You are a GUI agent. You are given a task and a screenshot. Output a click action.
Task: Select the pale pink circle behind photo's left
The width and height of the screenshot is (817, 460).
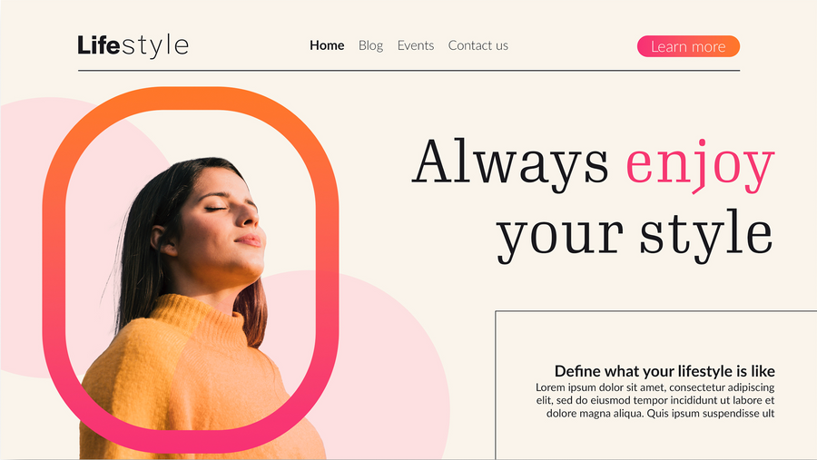(x=31, y=234)
